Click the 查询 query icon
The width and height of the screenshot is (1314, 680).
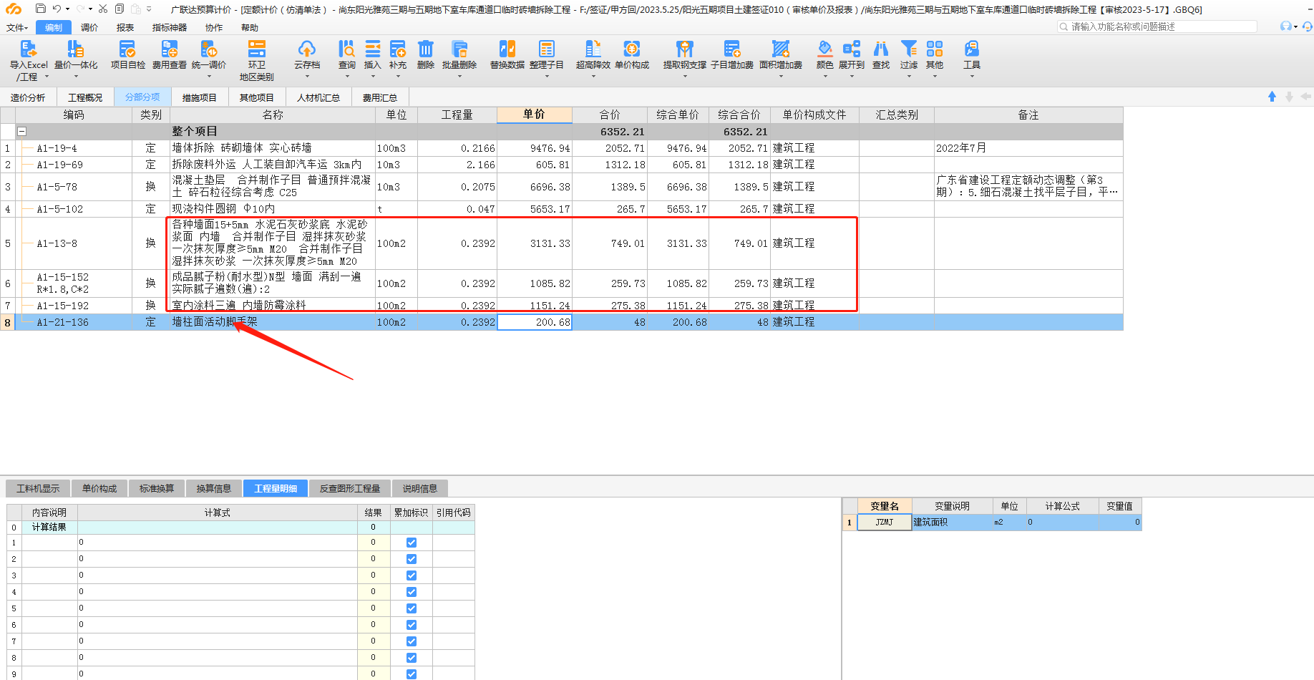347,49
